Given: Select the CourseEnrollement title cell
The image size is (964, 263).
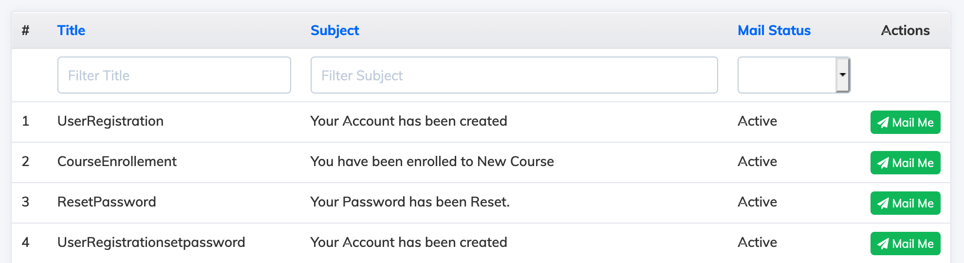Looking at the screenshot, I should click(x=117, y=161).
